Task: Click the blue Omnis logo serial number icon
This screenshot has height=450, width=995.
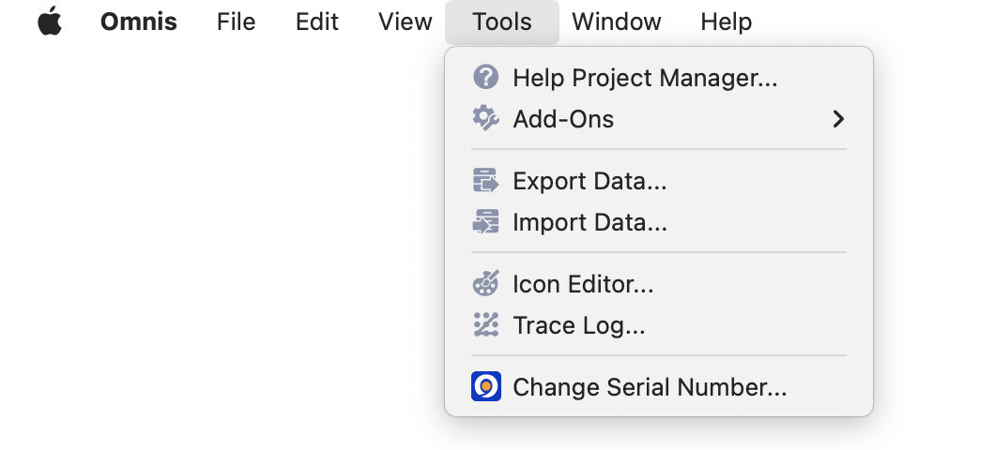Action: pos(486,386)
